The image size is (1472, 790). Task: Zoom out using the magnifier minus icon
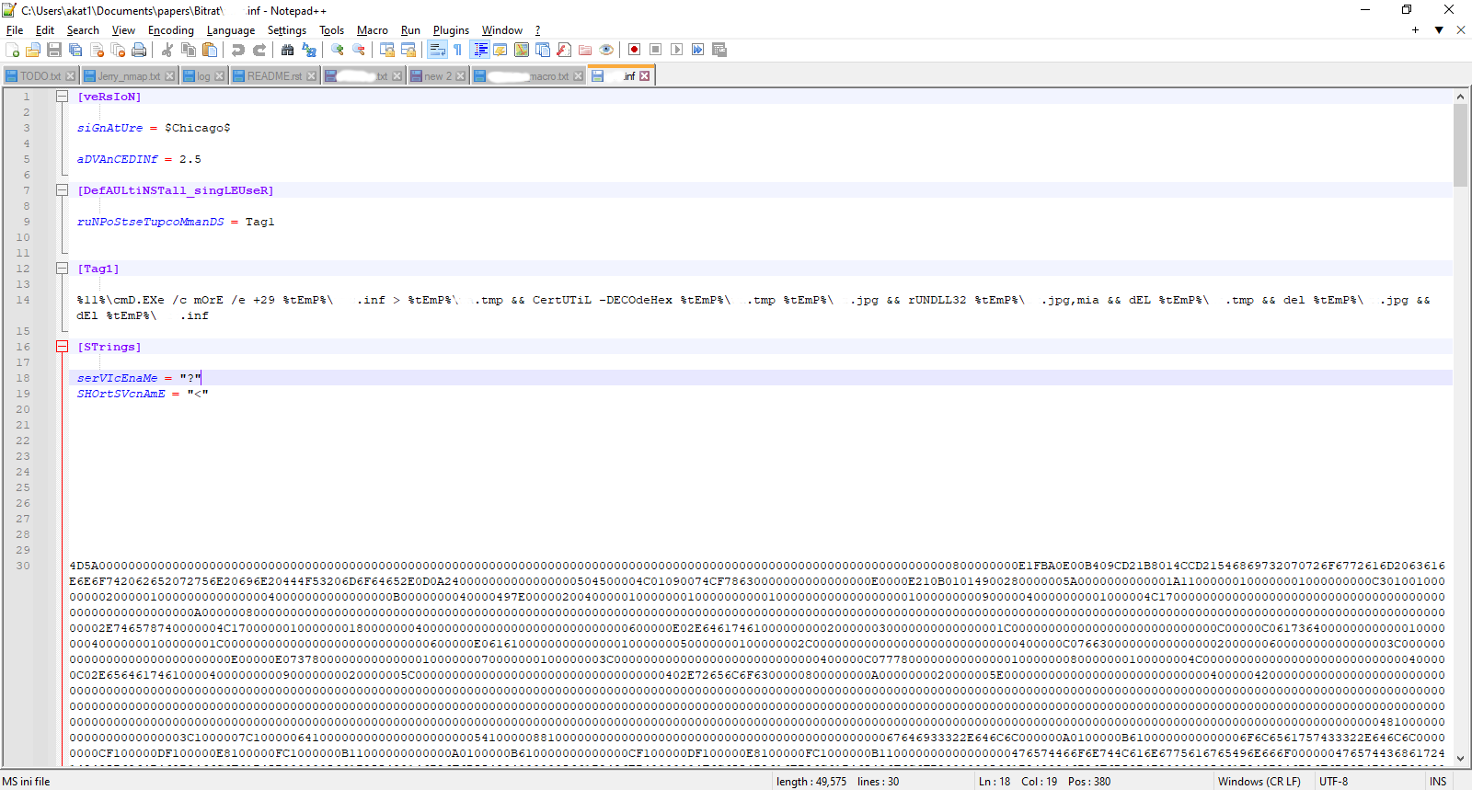tap(359, 50)
